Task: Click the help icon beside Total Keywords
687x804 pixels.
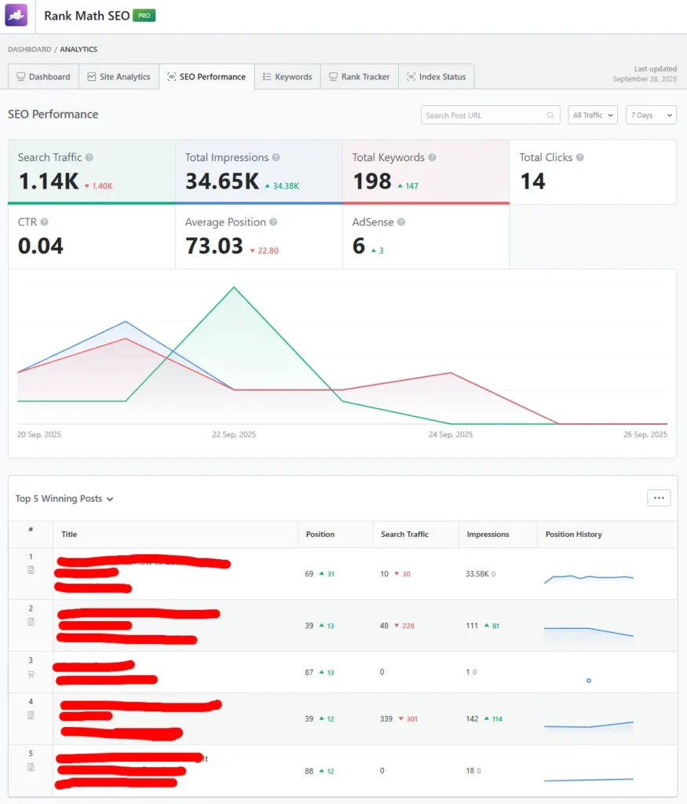Action: pos(433,158)
